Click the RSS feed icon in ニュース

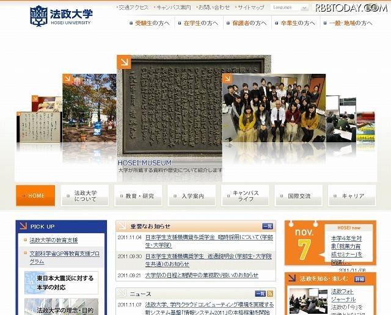point(270,294)
